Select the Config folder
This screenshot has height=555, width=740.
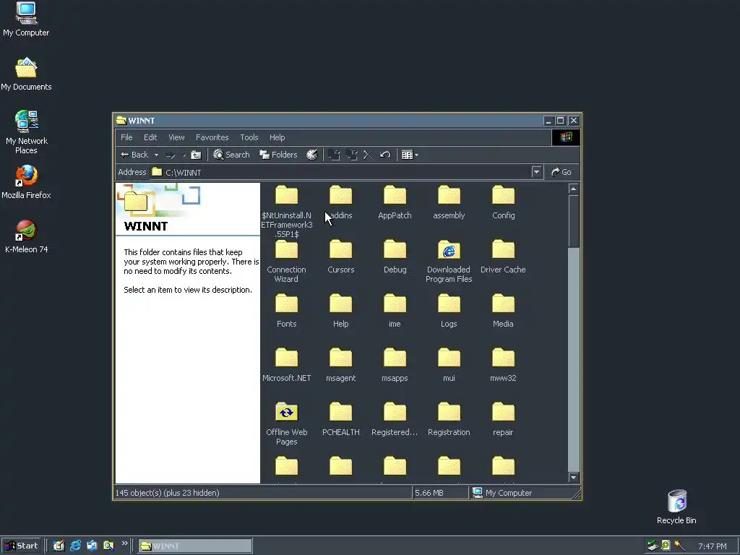point(503,203)
